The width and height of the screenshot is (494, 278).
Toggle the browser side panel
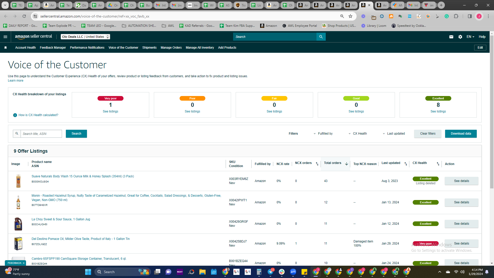click(x=470, y=16)
